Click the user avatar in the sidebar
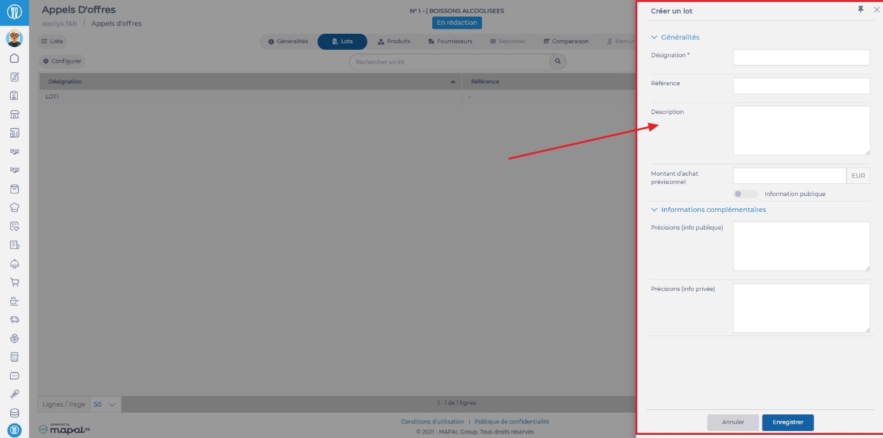The width and height of the screenshot is (883, 438). coord(15,38)
